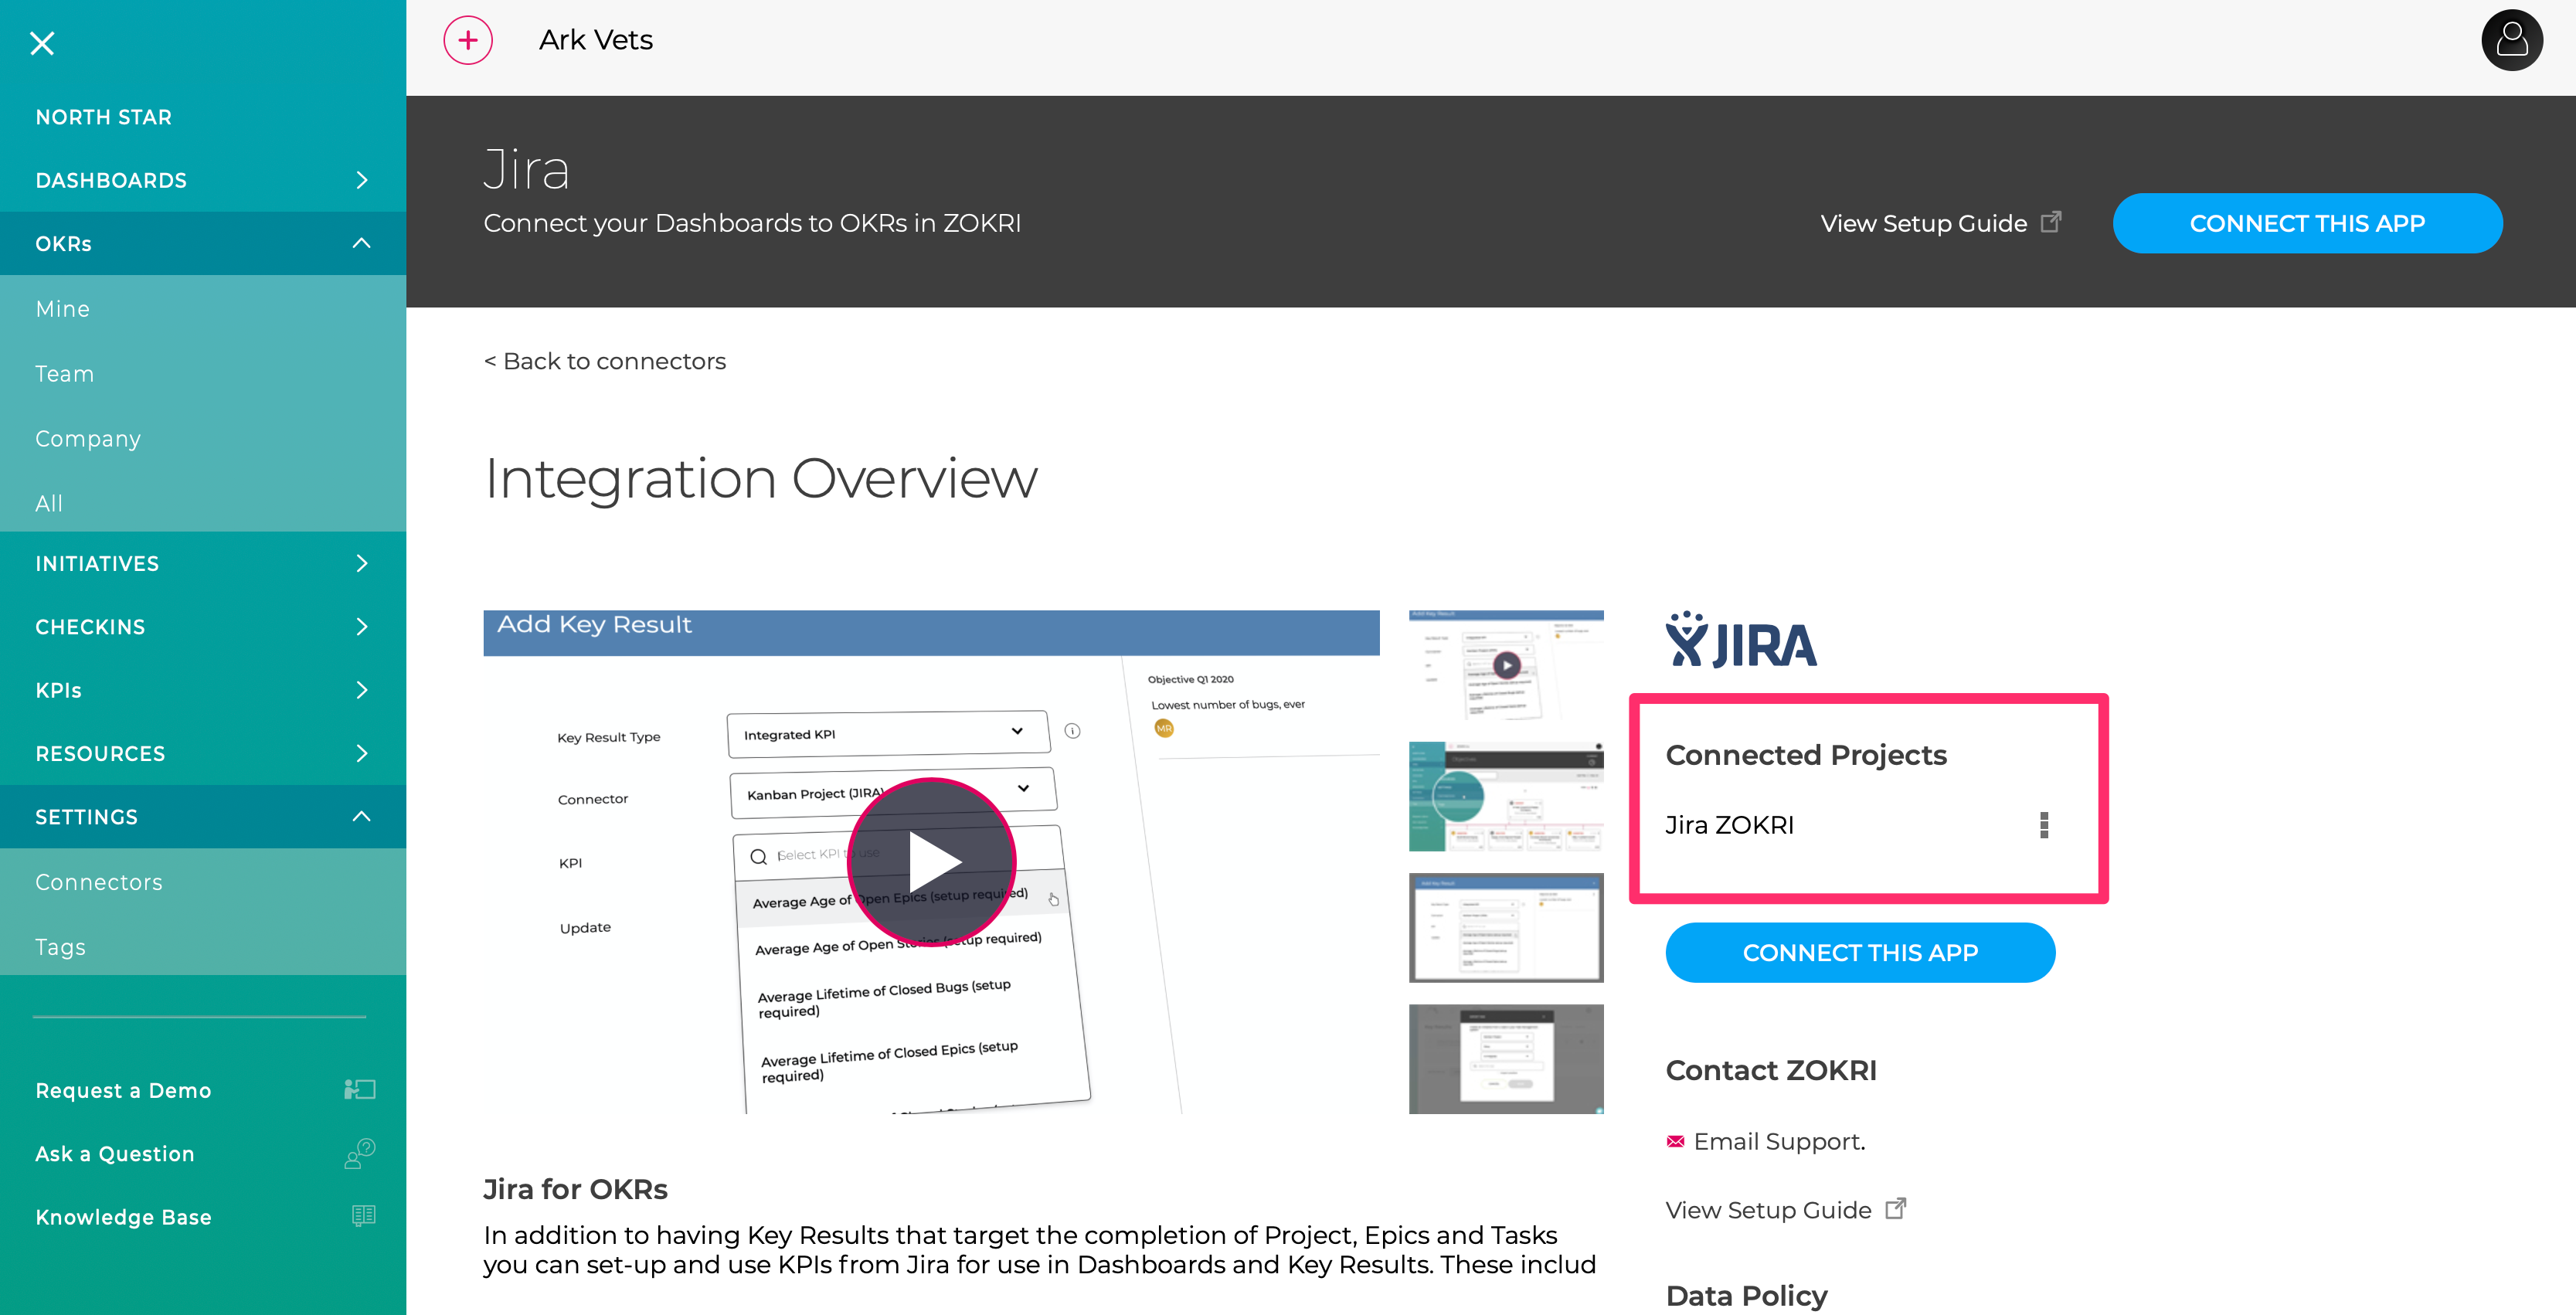Image resolution: width=2576 pixels, height=1315 pixels.
Task: Play the Add Key Result video
Action: (x=931, y=861)
